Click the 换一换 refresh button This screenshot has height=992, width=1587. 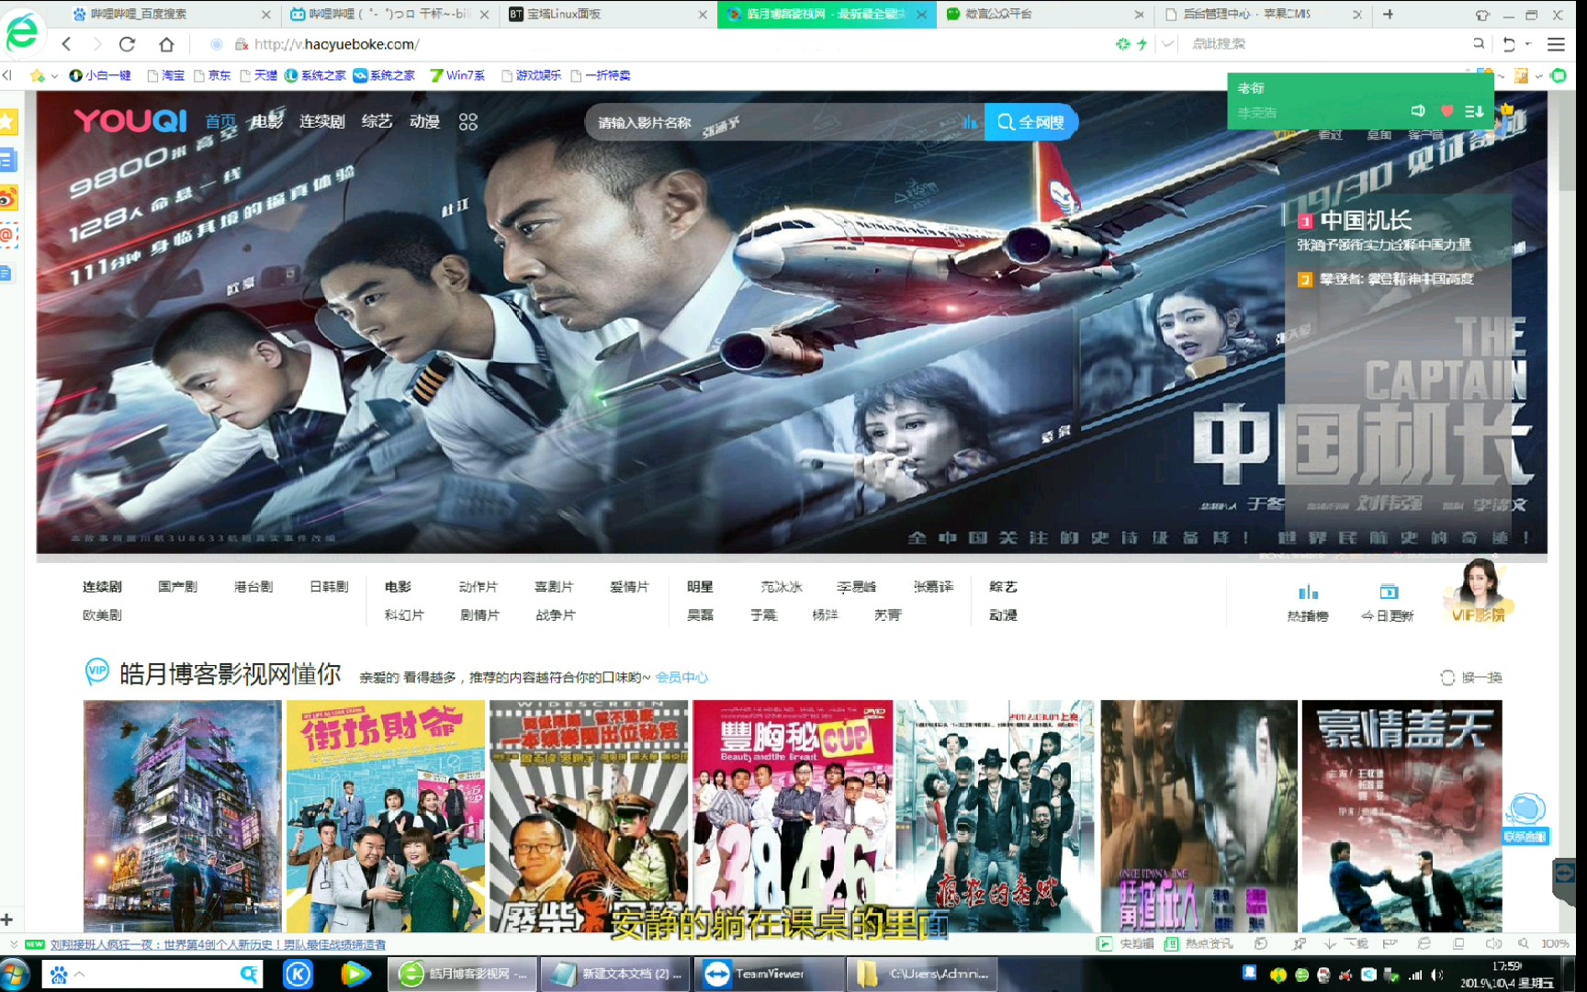click(x=1470, y=677)
